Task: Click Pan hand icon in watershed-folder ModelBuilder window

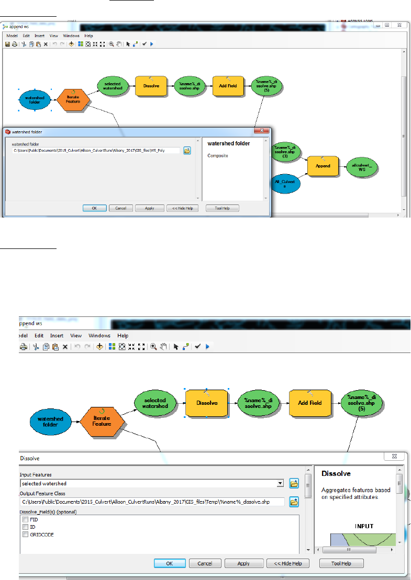Action: tap(119, 44)
